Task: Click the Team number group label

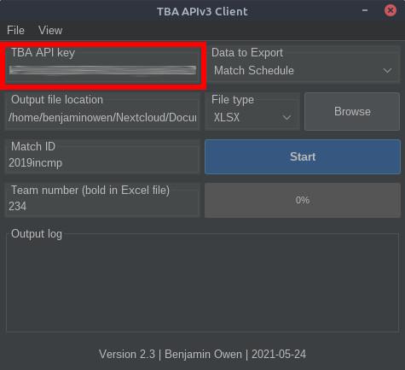Action: point(90,190)
